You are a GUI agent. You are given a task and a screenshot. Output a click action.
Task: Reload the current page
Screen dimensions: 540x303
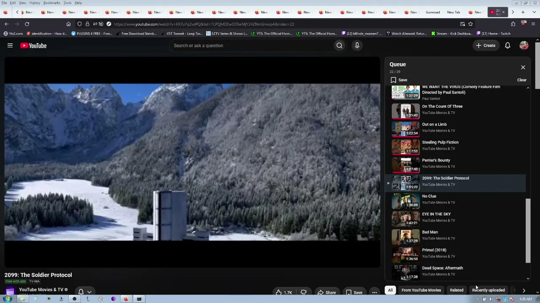[27, 24]
